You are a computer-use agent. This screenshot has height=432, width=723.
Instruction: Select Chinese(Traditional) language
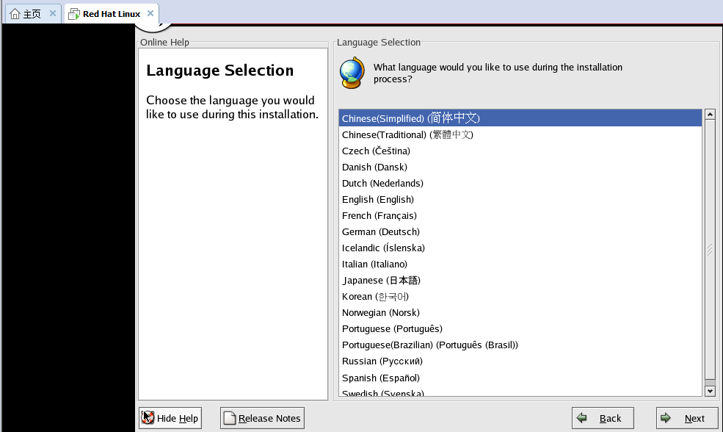click(520, 134)
